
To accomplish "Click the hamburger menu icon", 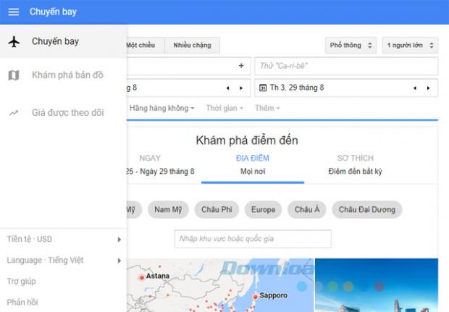I will (x=13, y=12).
